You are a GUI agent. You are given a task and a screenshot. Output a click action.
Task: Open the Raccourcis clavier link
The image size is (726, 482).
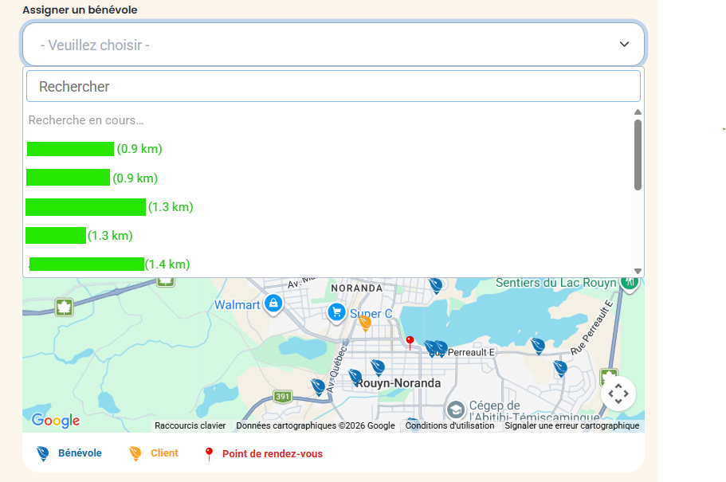190,425
